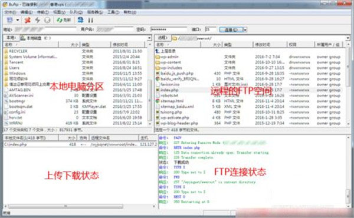The width and height of the screenshot is (354, 218).
Task: Click the green 刷新 refresh button
Action: [64, 20]
